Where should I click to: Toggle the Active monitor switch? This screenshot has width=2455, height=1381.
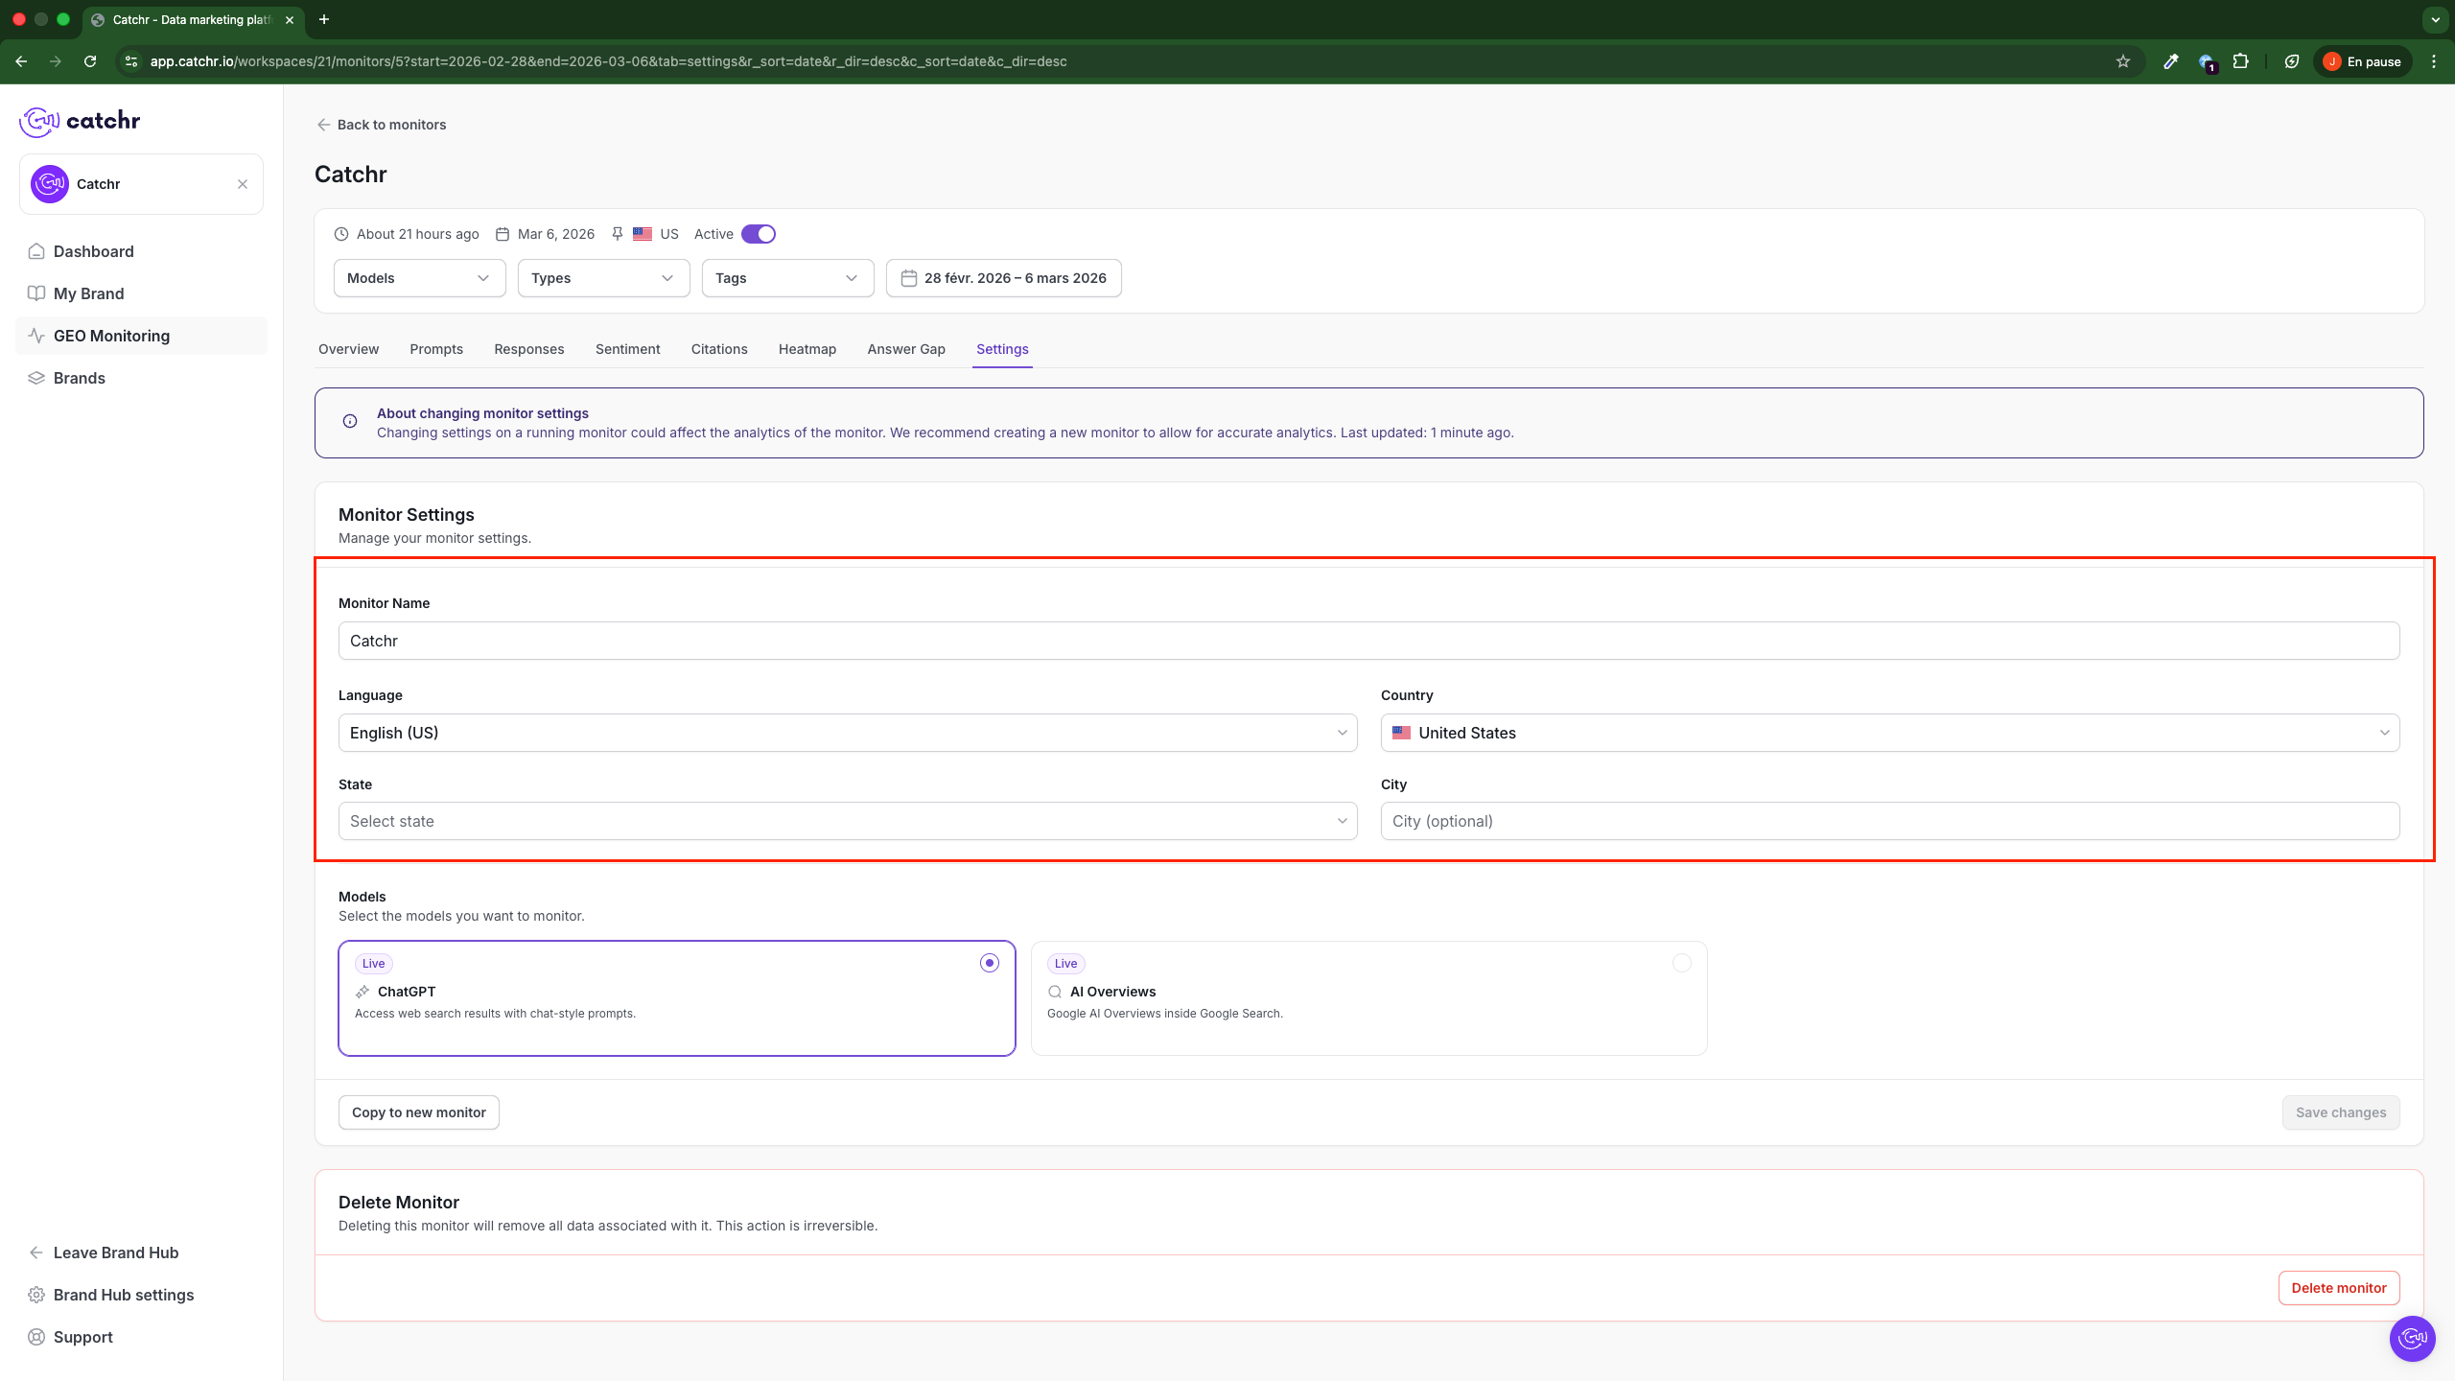tap(759, 234)
